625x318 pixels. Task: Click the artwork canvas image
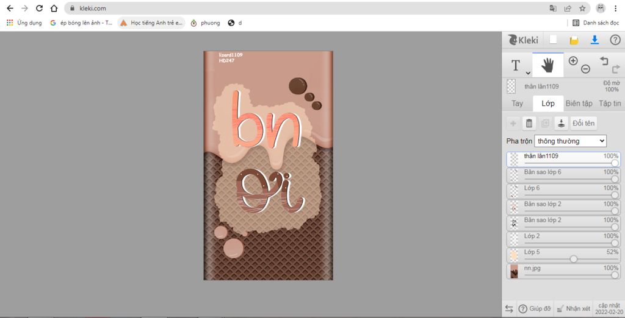[268, 165]
